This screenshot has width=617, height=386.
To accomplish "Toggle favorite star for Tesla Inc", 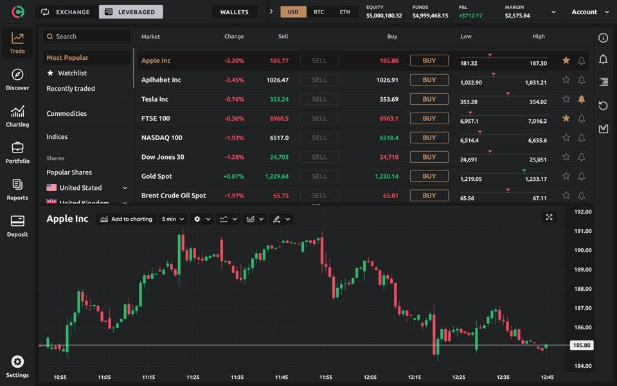I will 566,99.
